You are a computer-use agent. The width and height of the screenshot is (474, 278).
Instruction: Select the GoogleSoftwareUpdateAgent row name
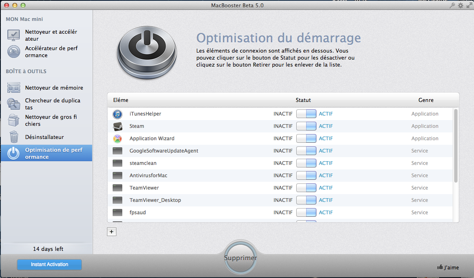click(x=164, y=151)
